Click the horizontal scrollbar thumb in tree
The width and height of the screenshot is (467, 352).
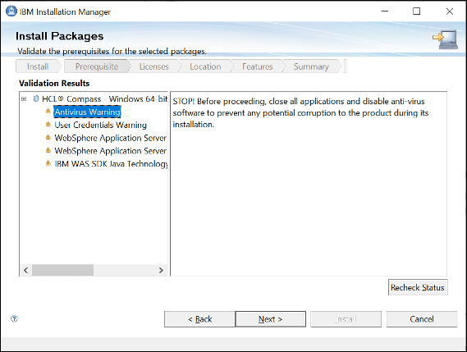click(63, 270)
